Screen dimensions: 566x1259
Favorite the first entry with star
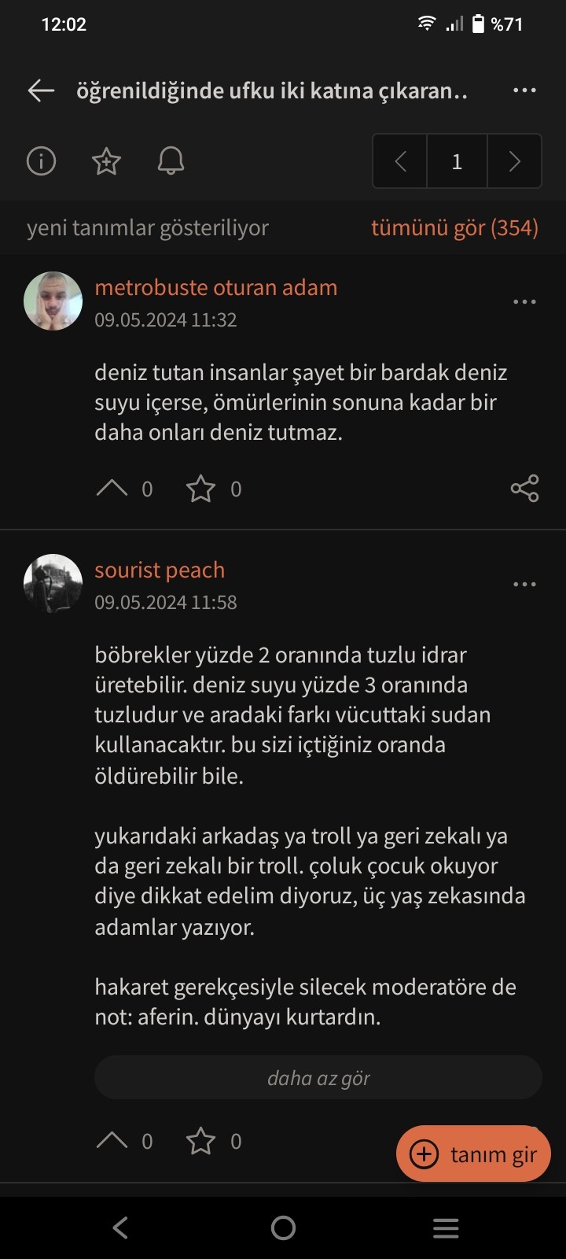click(200, 489)
